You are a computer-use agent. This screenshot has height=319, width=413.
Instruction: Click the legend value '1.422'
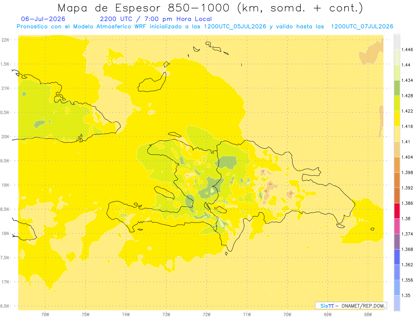[407, 111]
